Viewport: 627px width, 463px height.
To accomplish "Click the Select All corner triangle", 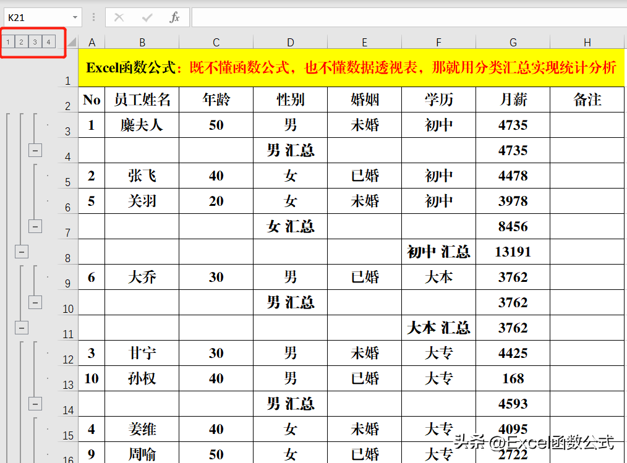I will (72, 41).
